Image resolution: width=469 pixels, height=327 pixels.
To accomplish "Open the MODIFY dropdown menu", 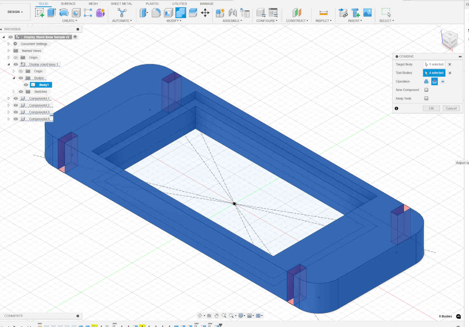I will 174,21.
